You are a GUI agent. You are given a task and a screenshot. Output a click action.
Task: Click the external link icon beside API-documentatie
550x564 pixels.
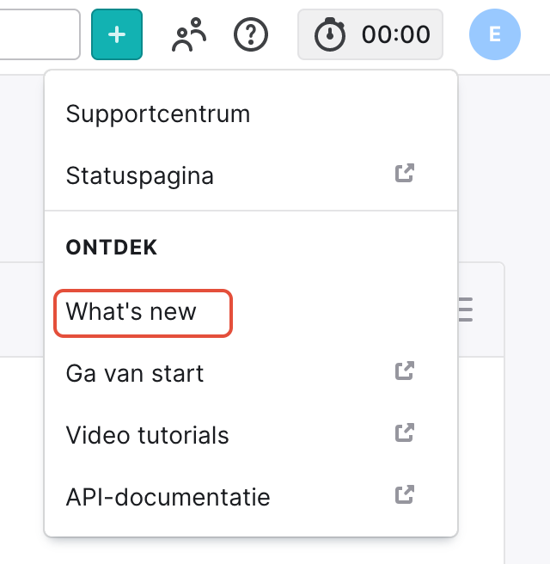(x=405, y=494)
